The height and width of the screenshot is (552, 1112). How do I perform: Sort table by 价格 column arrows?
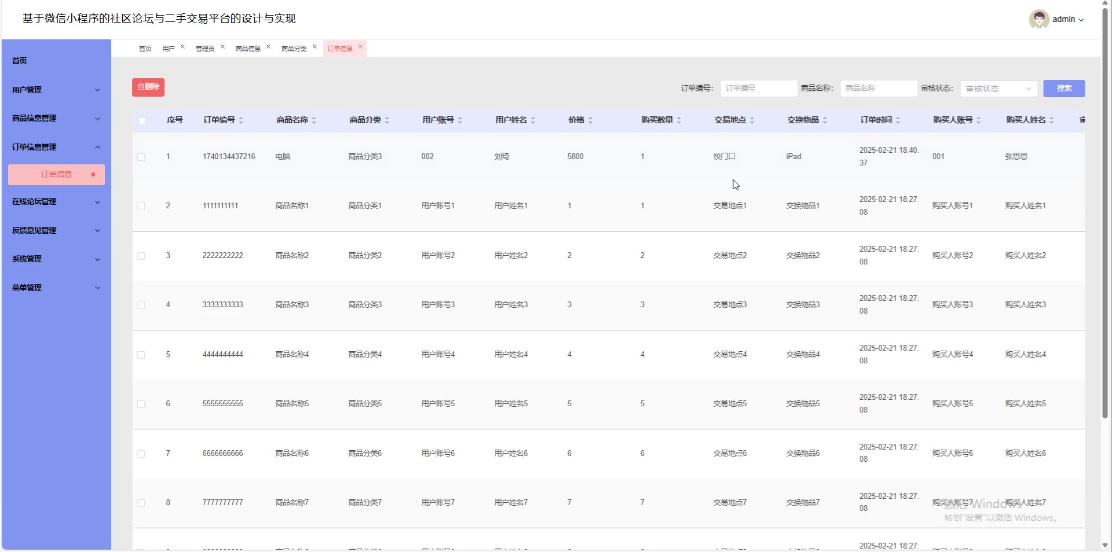590,120
